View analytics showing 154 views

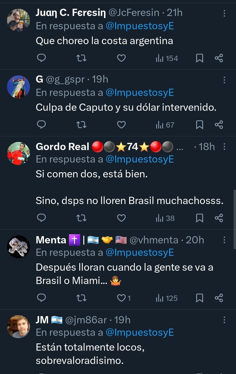pyautogui.click(x=167, y=58)
